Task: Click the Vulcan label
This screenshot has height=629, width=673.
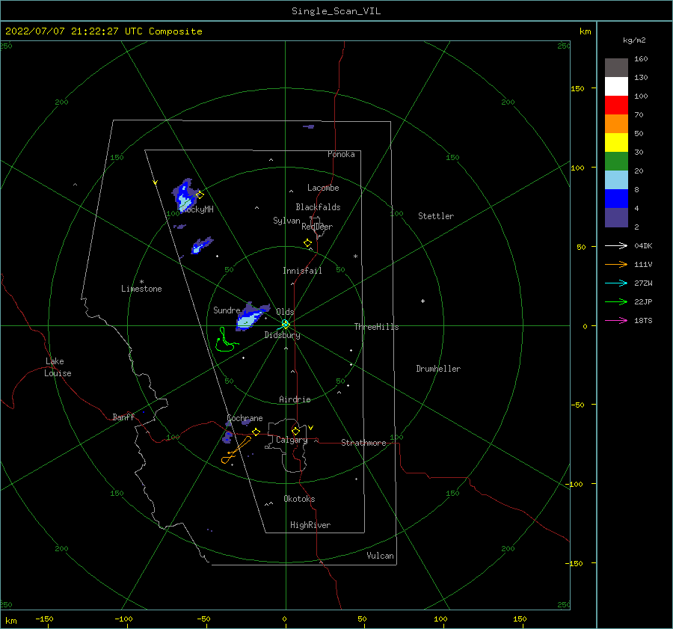Action: point(380,556)
